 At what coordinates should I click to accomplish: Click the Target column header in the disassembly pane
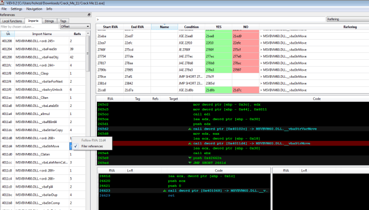(x=174, y=98)
